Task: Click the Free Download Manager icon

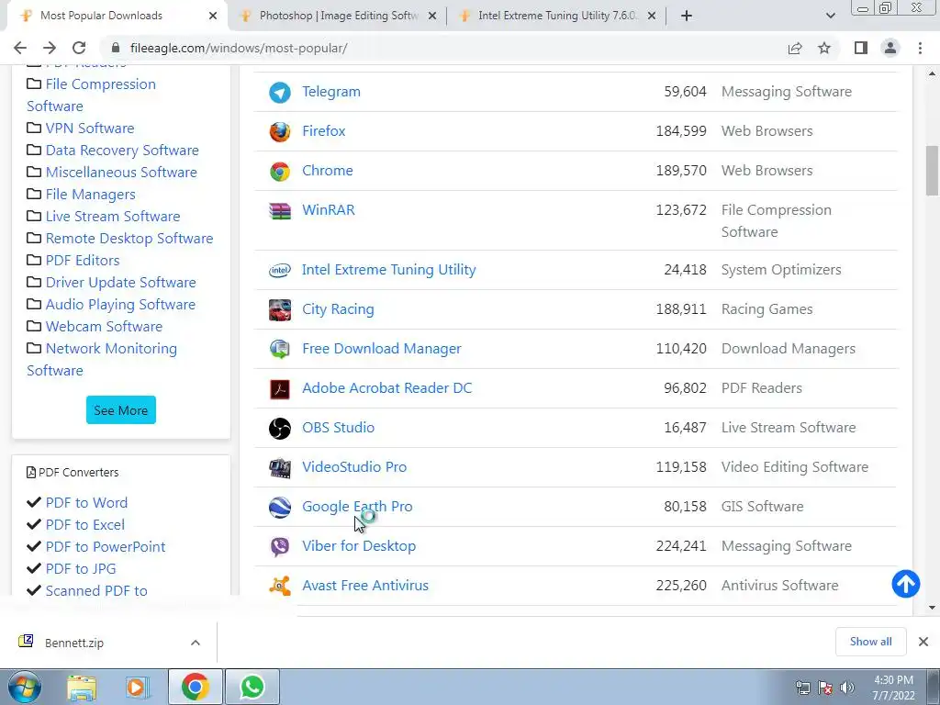Action: [x=279, y=349]
